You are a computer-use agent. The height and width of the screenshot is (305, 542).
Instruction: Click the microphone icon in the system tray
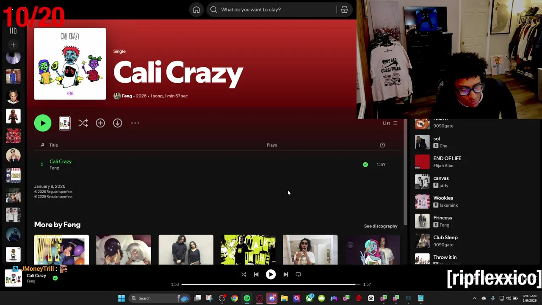coord(492,298)
